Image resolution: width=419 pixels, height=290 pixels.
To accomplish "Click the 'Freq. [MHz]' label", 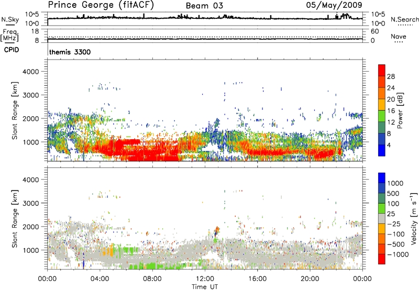I will pyautogui.click(x=10, y=36).
